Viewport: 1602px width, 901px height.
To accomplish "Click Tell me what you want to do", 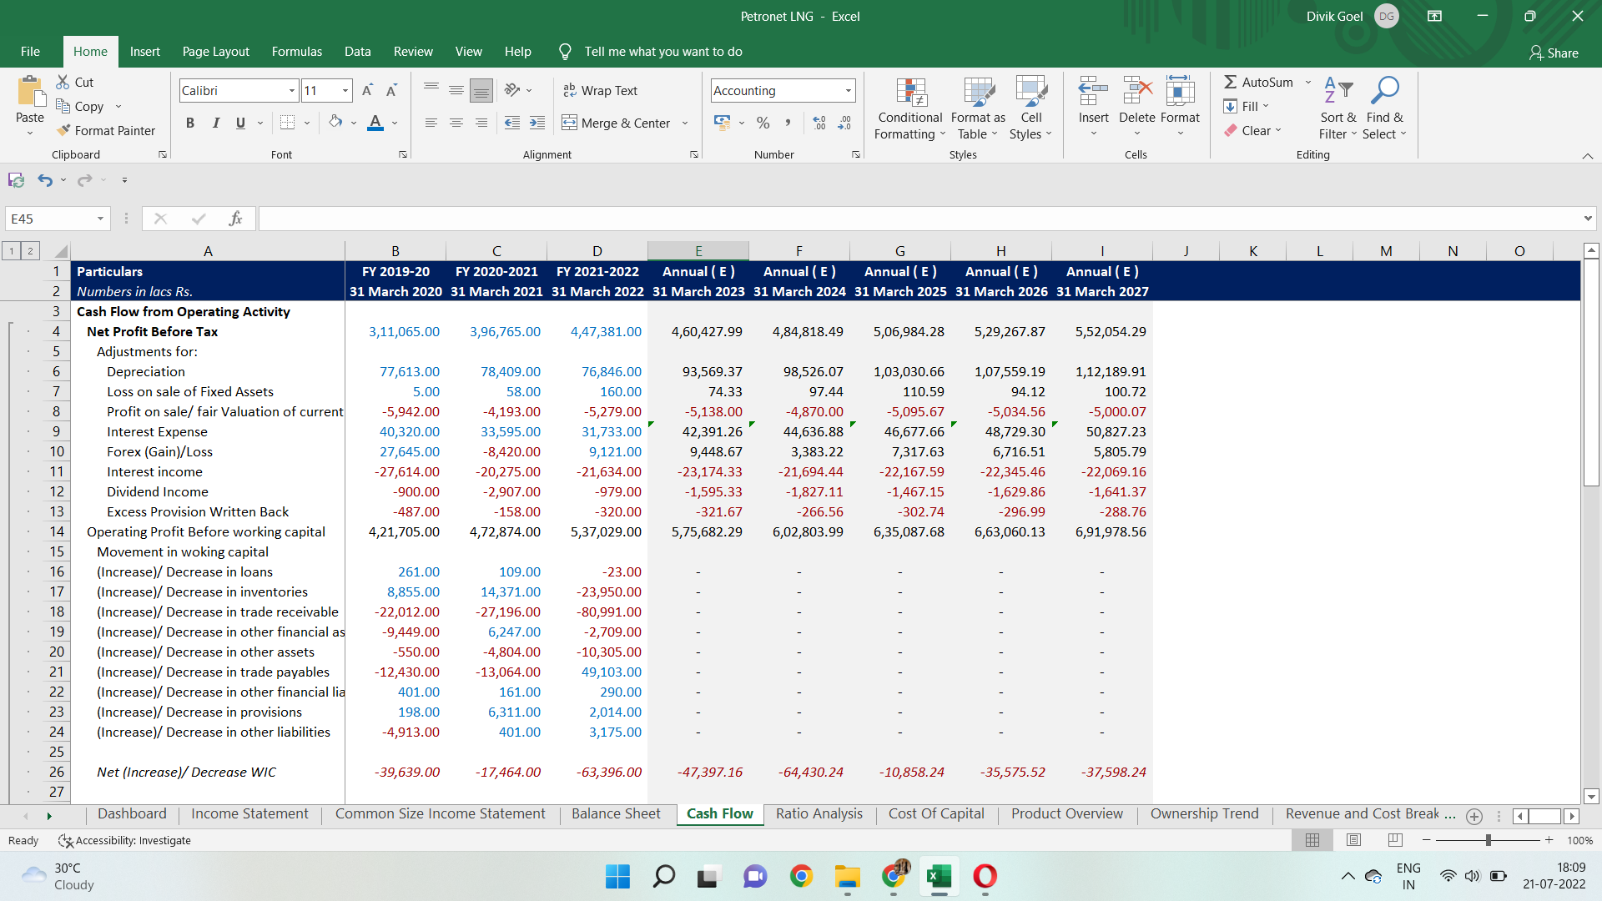I will (x=662, y=51).
